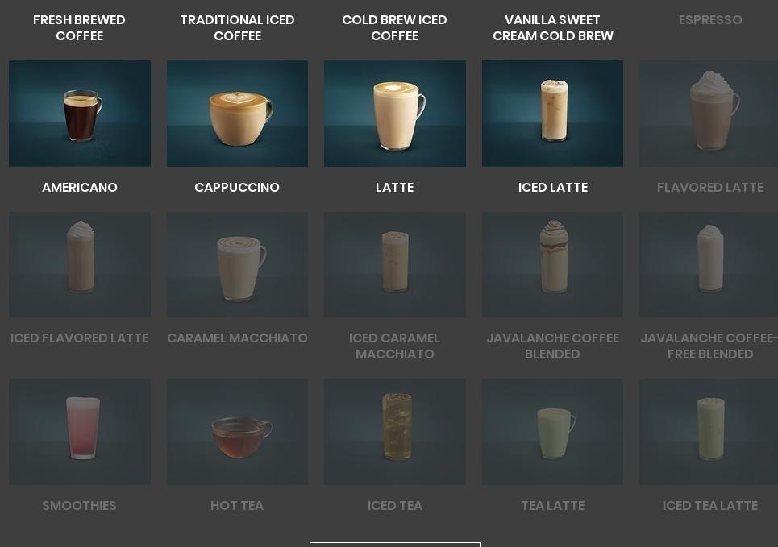Choose the Iced Caramel Macchiato image
The height and width of the screenshot is (547, 778).
point(395,265)
